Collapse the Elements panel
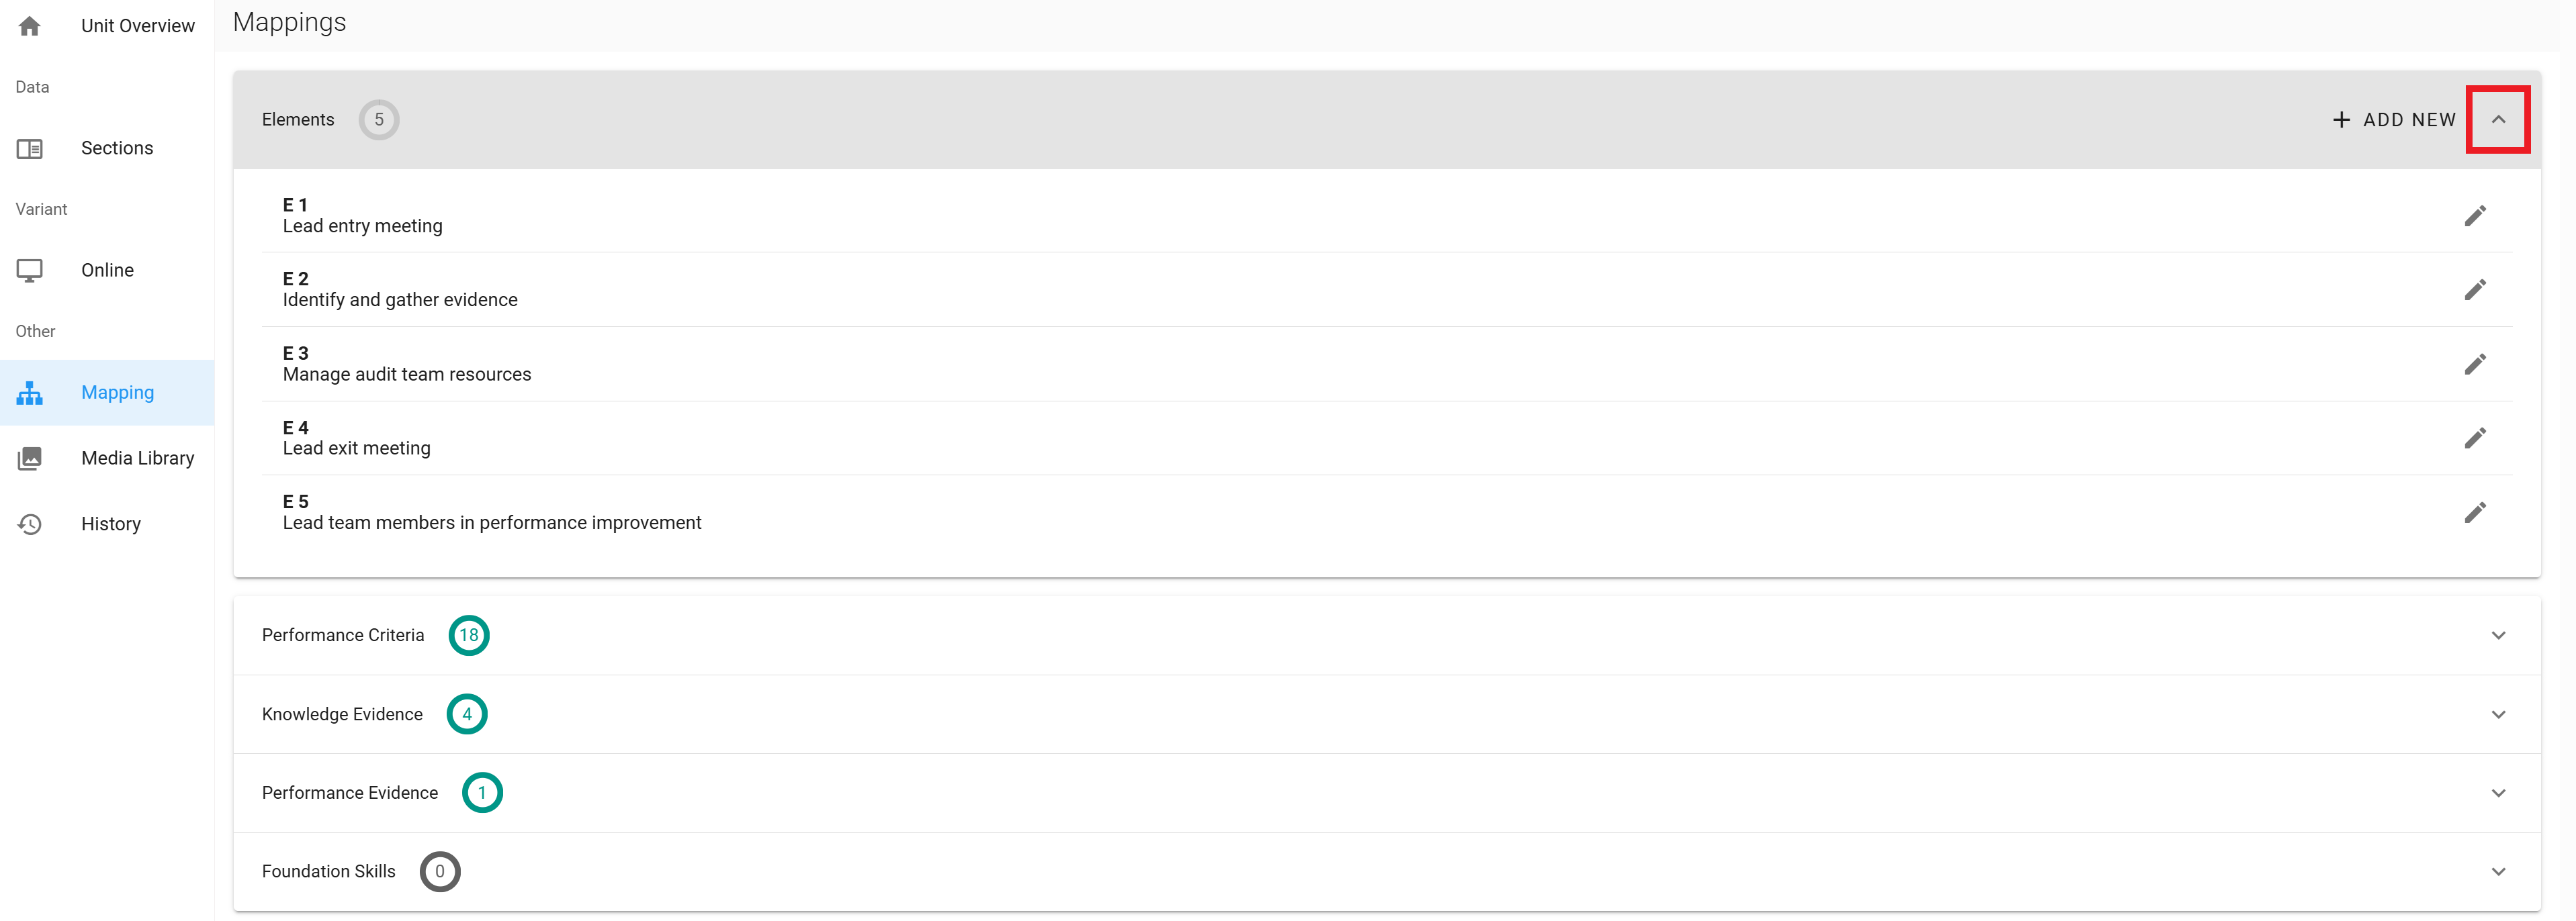 pyautogui.click(x=2497, y=120)
